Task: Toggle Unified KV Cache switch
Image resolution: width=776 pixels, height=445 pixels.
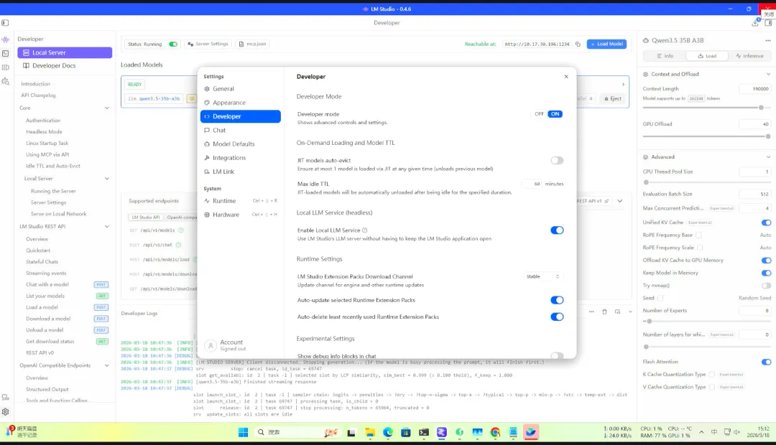Action: 766,222
